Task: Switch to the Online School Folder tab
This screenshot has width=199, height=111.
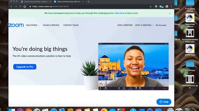Action: [x=36, y=2]
